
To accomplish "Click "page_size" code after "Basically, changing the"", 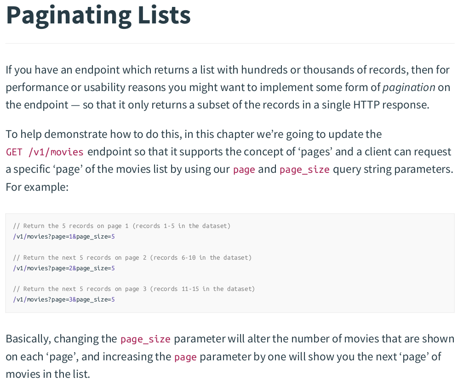I will coord(145,340).
